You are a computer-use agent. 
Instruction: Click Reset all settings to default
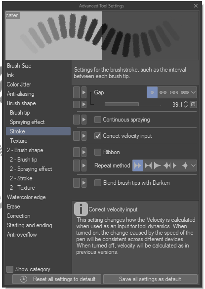click(x=57, y=279)
